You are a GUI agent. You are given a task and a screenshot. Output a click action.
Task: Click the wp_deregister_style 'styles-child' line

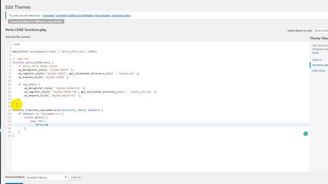pos(46,70)
